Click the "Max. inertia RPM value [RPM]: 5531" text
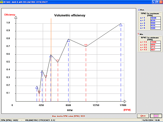 69,116
